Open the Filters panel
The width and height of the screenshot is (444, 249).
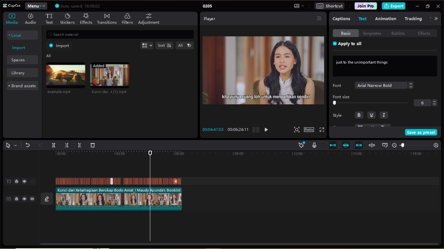pyautogui.click(x=127, y=18)
